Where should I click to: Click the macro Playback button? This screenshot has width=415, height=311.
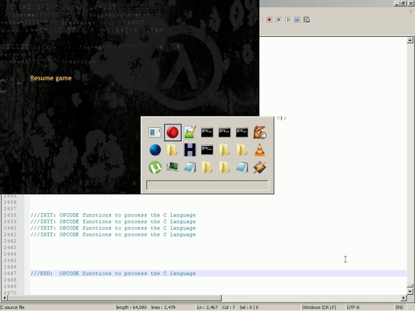(x=288, y=20)
